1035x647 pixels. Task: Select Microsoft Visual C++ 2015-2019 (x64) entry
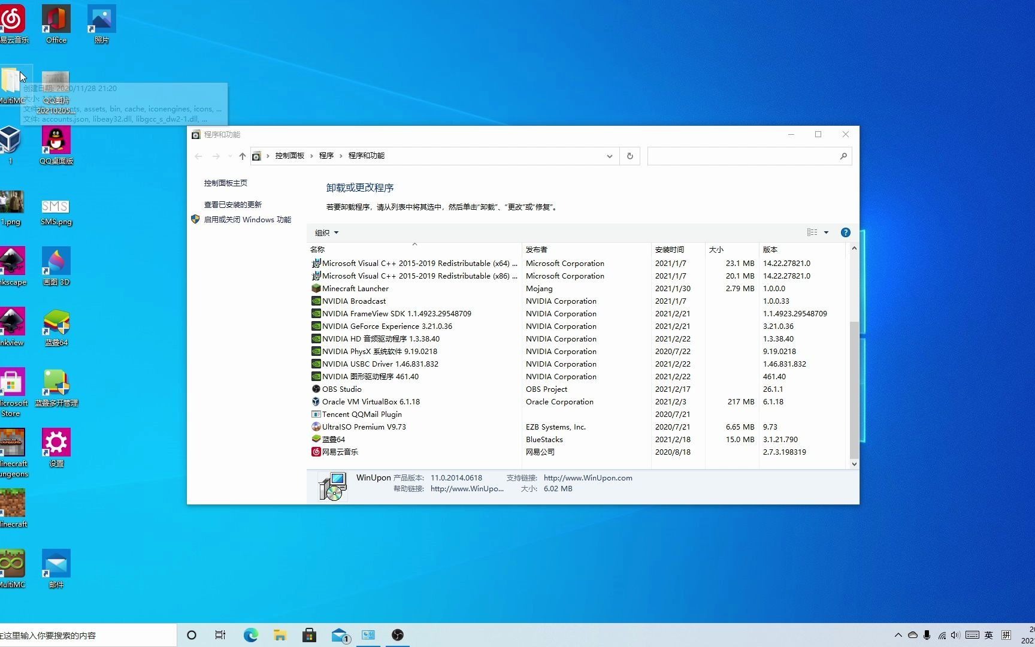[577, 264]
